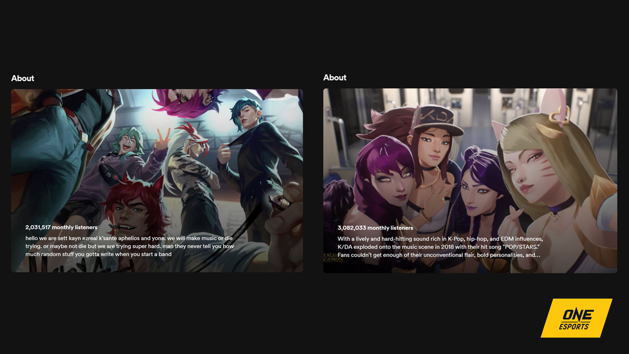Click the heart-shaped hair clip on fox ear
The width and height of the screenshot is (629, 354).
pos(560,115)
